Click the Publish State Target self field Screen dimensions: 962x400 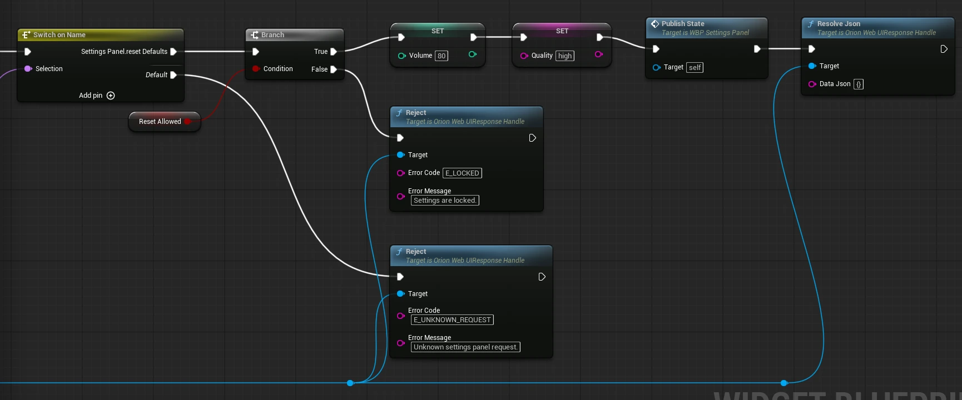click(x=695, y=67)
